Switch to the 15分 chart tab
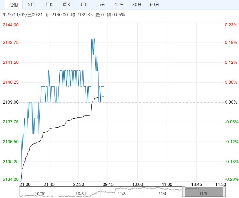The height and width of the screenshot is (198, 239). [x=119, y=5]
